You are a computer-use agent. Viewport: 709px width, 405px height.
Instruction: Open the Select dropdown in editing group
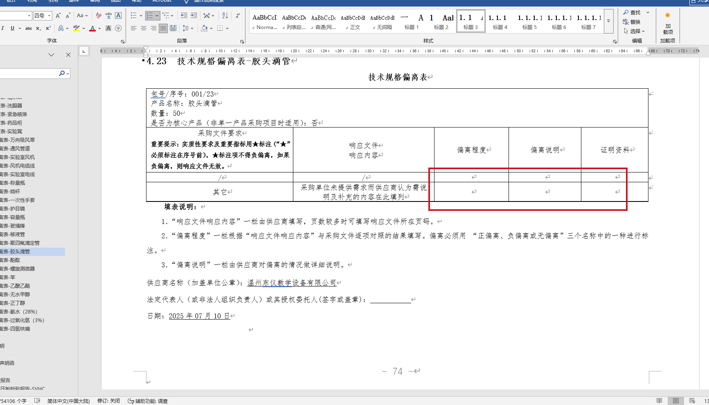point(634,31)
